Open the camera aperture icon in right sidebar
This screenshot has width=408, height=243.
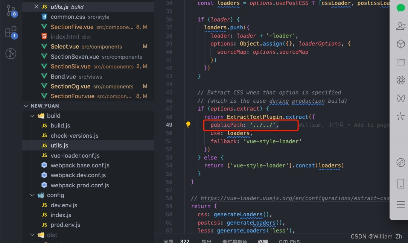coord(400,80)
